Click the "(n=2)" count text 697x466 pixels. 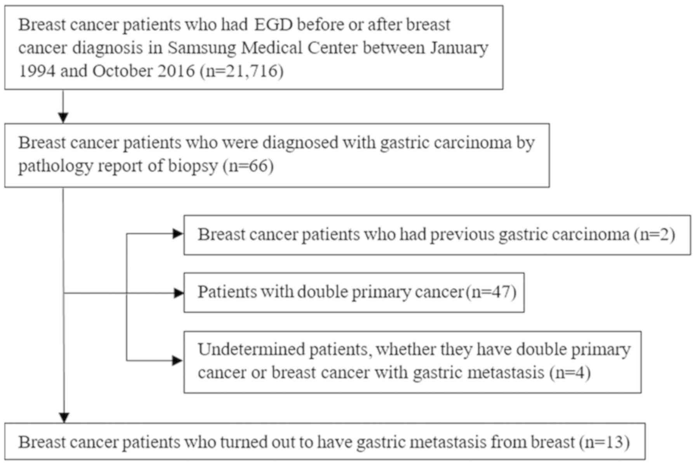click(x=655, y=235)
